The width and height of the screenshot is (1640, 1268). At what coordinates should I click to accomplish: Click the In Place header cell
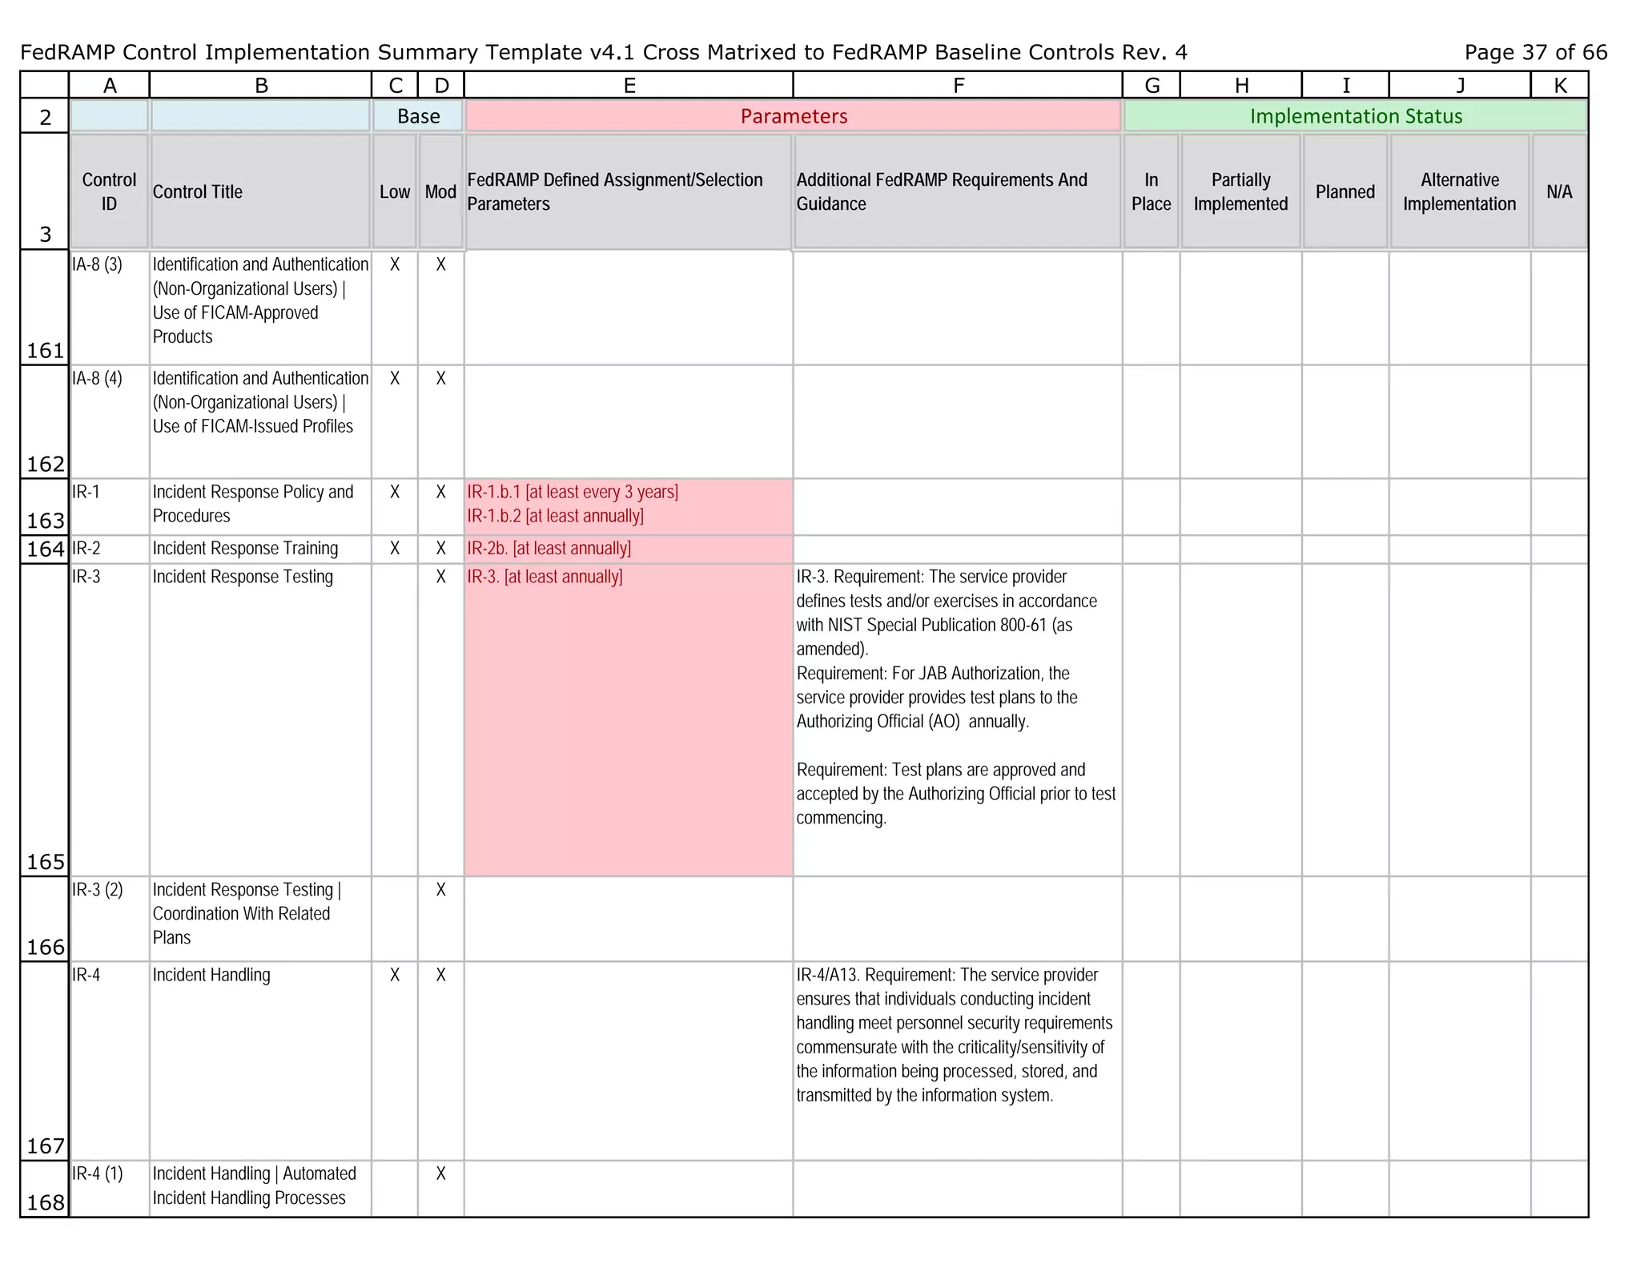pos(1152,191)
